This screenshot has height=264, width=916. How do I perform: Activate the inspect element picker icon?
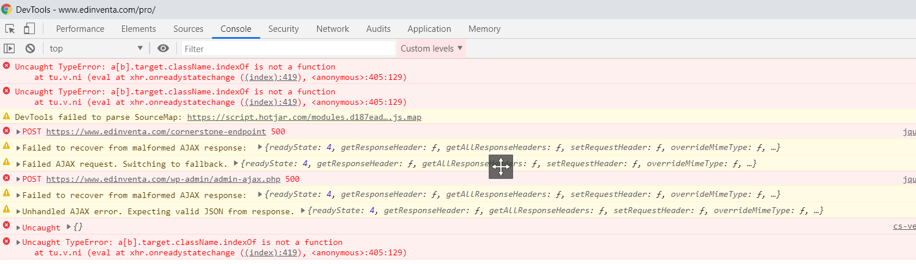point(10,29)
